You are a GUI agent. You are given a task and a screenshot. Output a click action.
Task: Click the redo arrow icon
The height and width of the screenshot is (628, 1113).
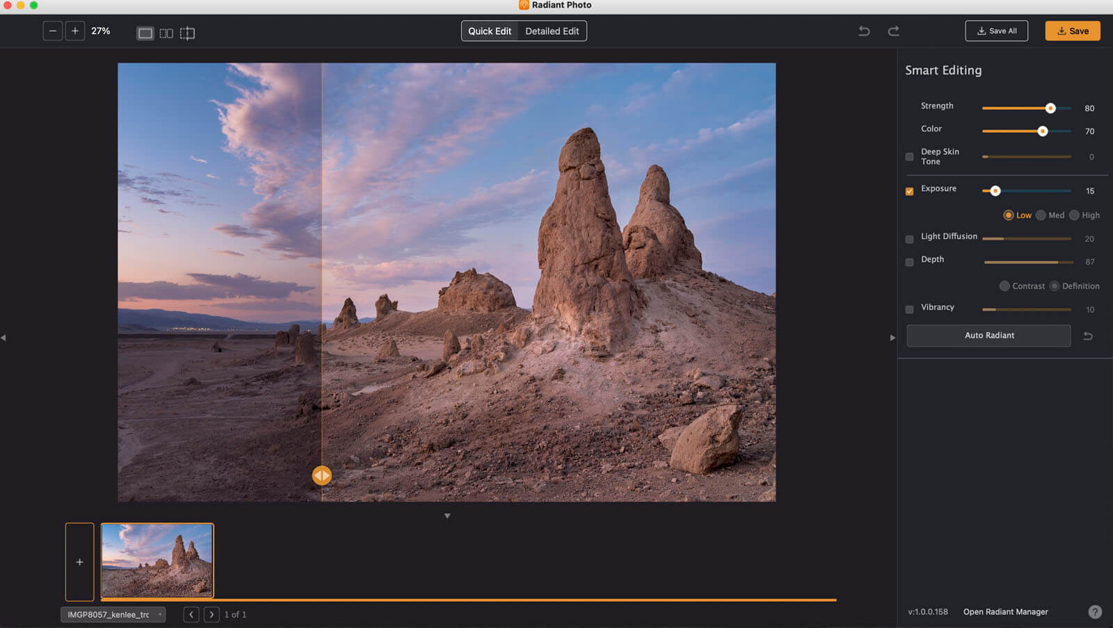894,31
